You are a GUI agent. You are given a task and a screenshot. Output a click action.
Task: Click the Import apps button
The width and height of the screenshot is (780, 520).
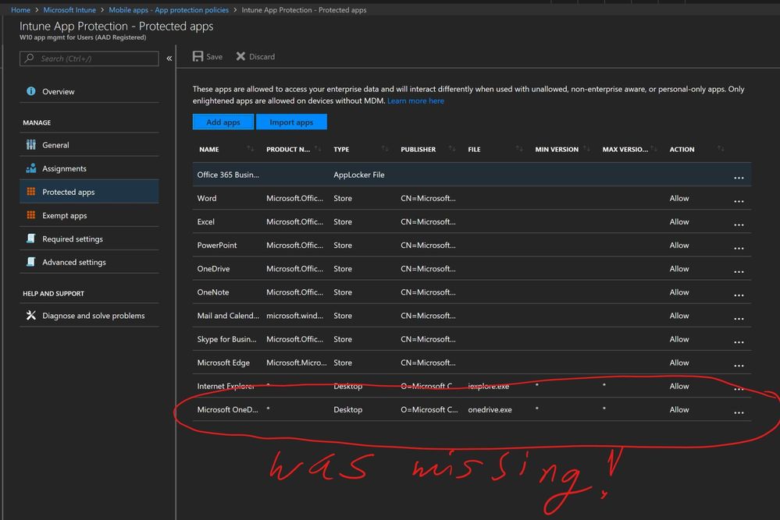tap(291, 122)
